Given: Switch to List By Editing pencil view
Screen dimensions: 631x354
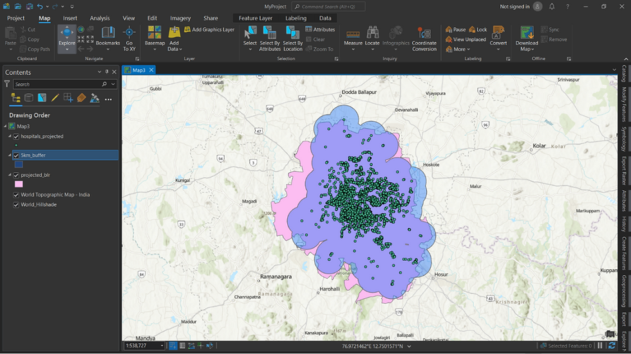Looking at the screenshot, I should click(x=55, y=98).
